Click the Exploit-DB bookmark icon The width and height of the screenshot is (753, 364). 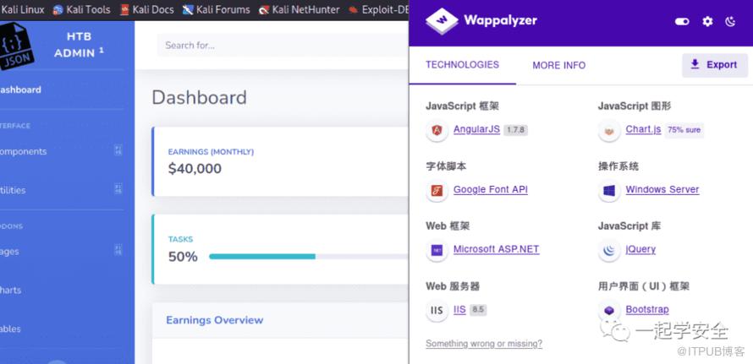pos(354,9)
